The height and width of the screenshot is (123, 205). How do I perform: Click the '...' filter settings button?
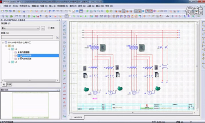[x=43, y=28]
